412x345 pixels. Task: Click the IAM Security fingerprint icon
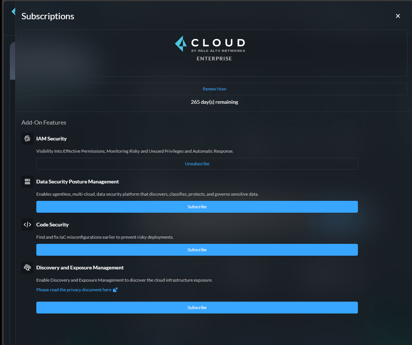coord(27,139)
